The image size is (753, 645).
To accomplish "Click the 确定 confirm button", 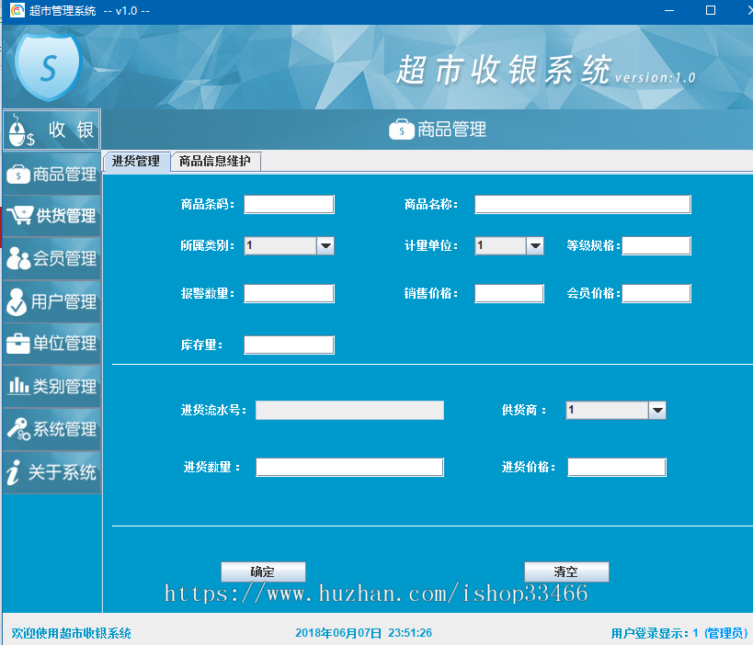I will pos(263,572).
